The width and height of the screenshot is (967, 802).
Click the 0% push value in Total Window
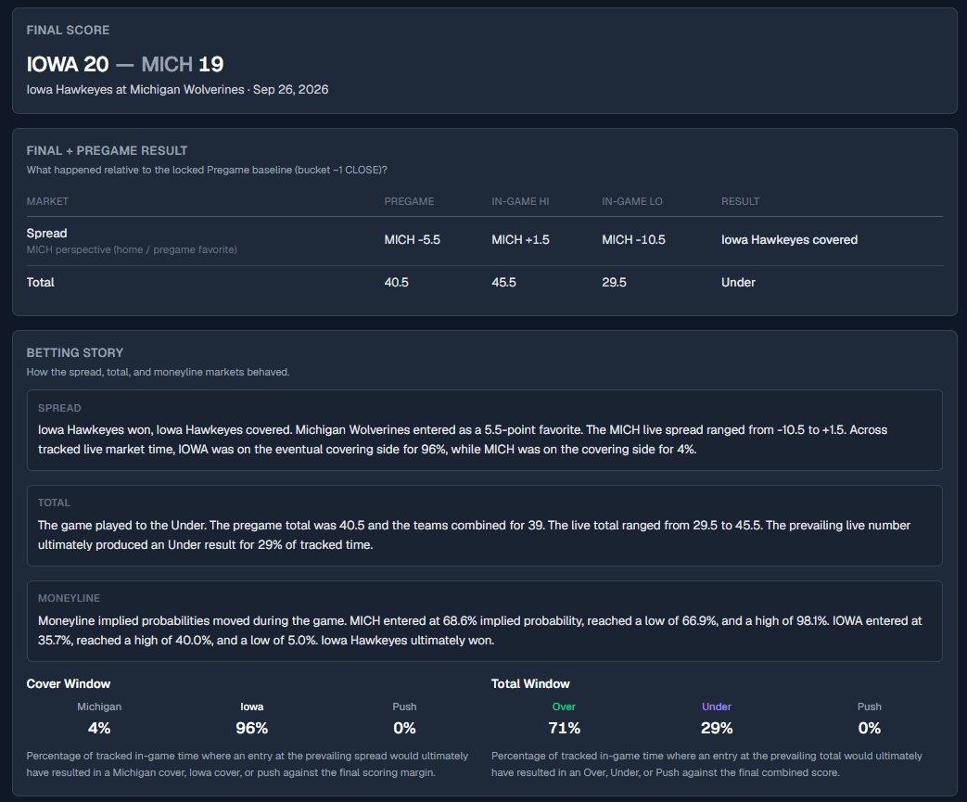tap(870, 728)
